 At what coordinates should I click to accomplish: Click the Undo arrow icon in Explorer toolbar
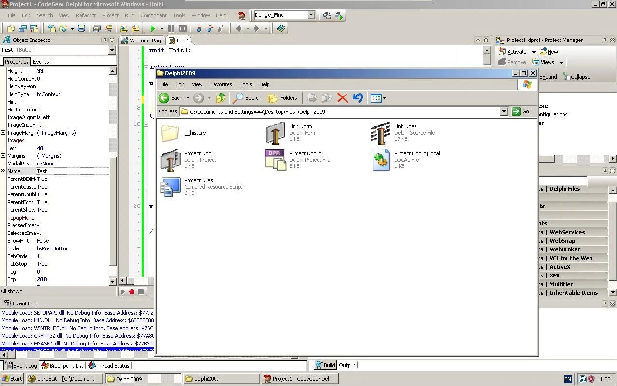click(x=358, y=98)
